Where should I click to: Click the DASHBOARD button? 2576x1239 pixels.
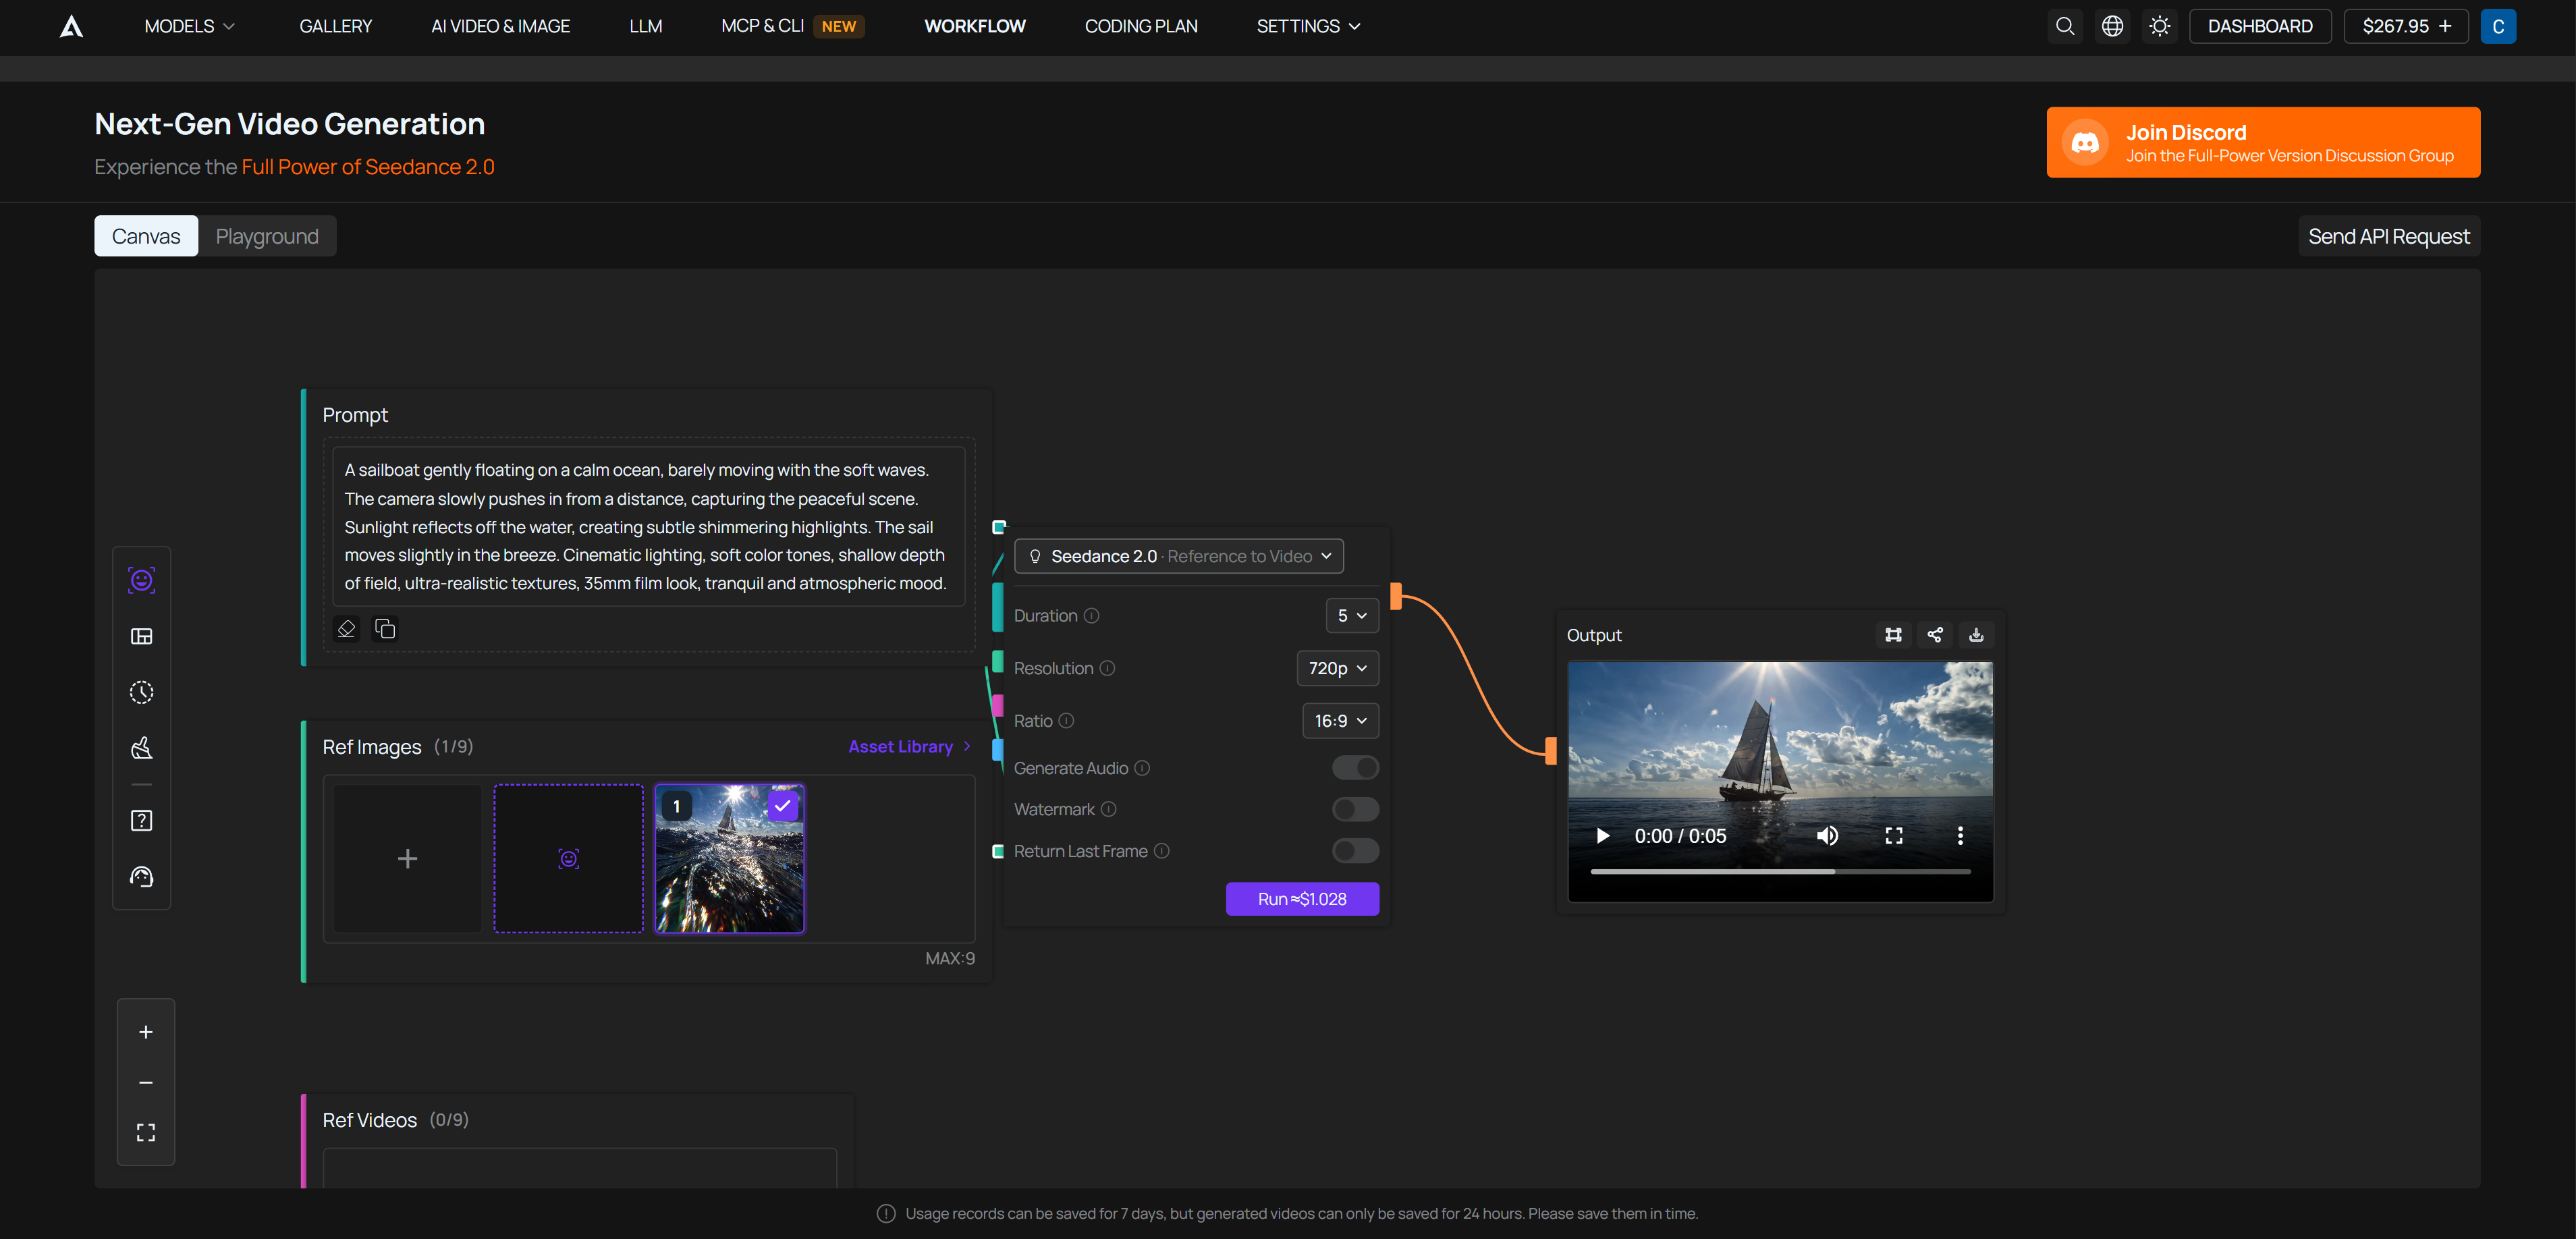point(2260,26)
